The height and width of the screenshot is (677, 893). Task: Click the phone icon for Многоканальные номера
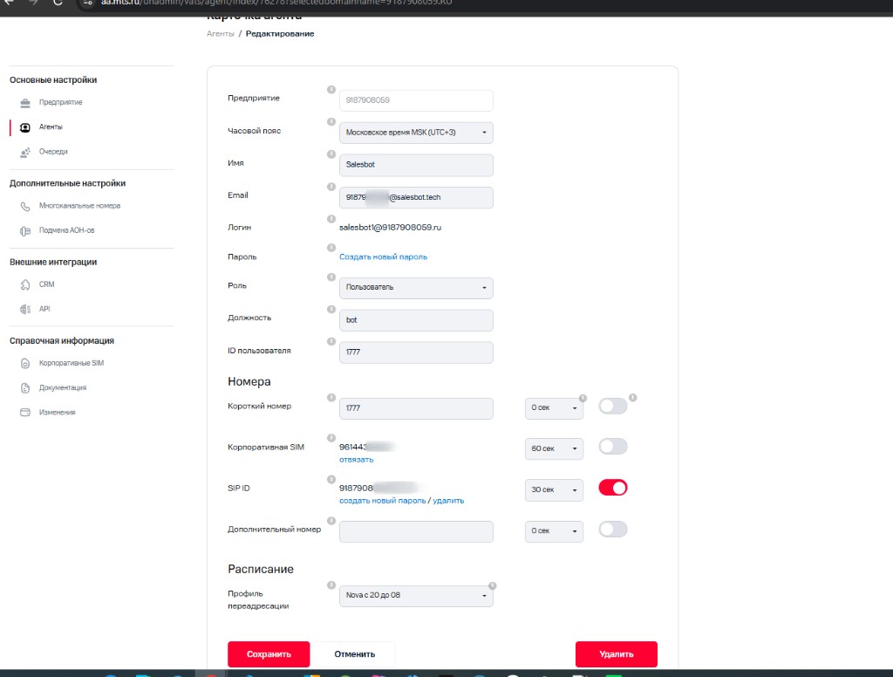click(x=25, y=206)
